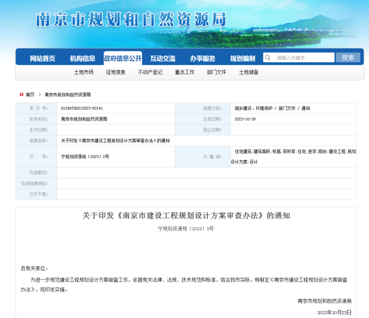This screenshot has width=369, height=318.
Task: Click the 首页 breadcrumb link
Action: [30, 94]
